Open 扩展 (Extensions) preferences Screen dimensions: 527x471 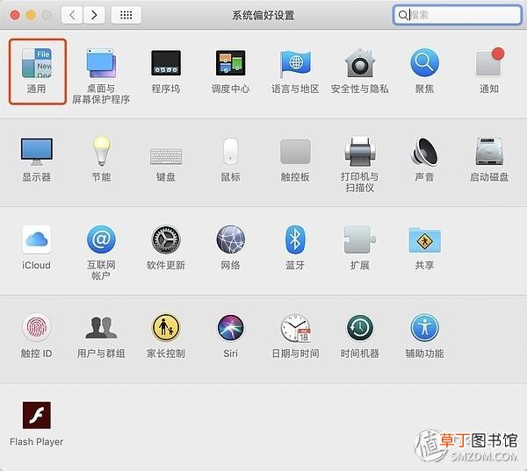coord(359,247)
